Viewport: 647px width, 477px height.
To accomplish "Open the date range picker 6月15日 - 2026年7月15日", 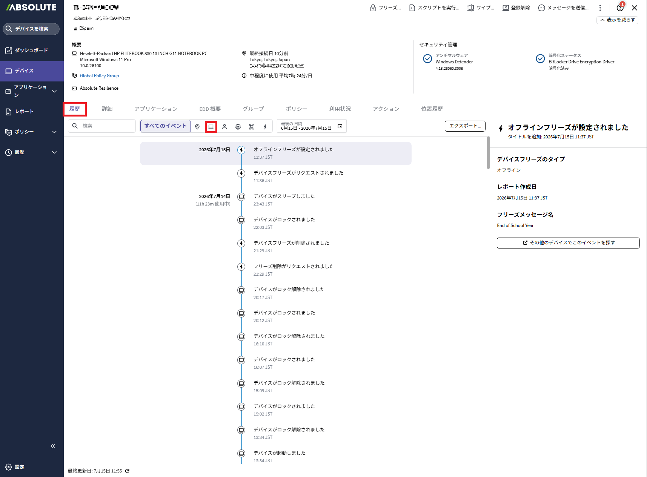I will 312,126.
